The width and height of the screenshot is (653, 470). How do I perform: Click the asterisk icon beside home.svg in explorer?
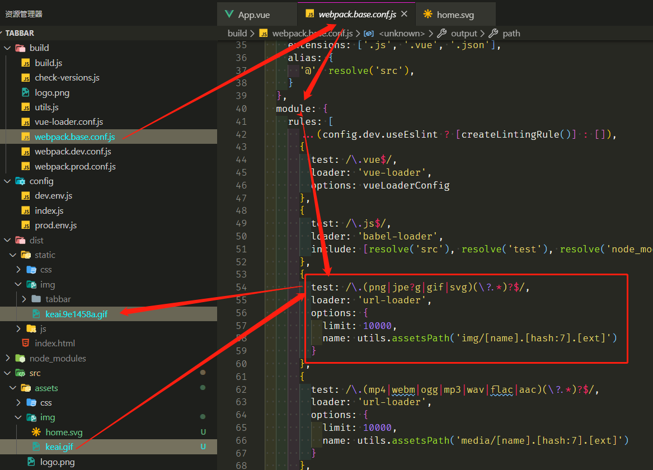coord(36,432)
